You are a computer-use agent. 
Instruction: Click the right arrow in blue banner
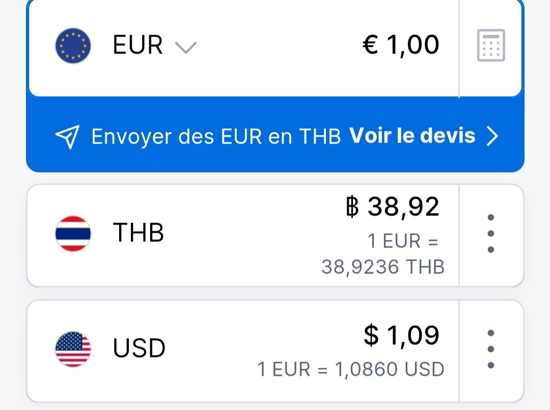click(x=492, y=136)
